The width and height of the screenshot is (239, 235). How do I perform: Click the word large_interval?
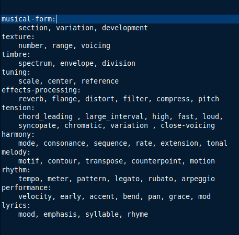pyautogui.click(x=115, y=116)
